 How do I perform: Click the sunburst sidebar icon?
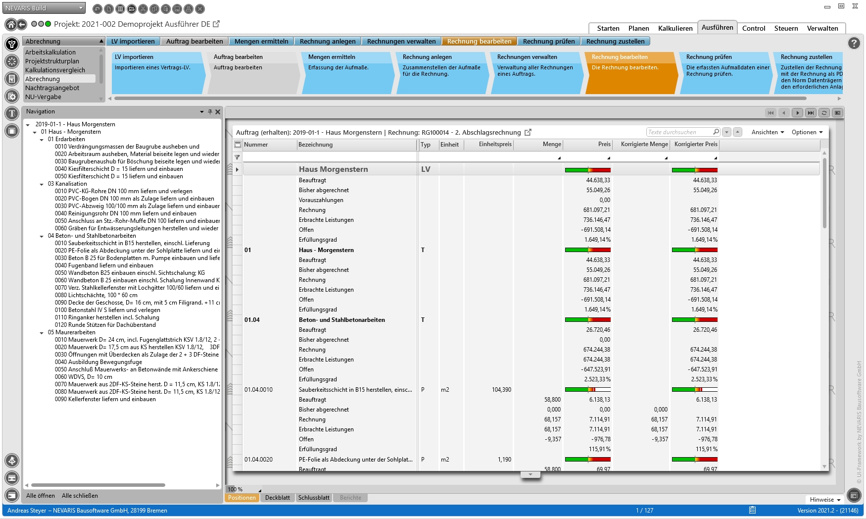[12, 61]
